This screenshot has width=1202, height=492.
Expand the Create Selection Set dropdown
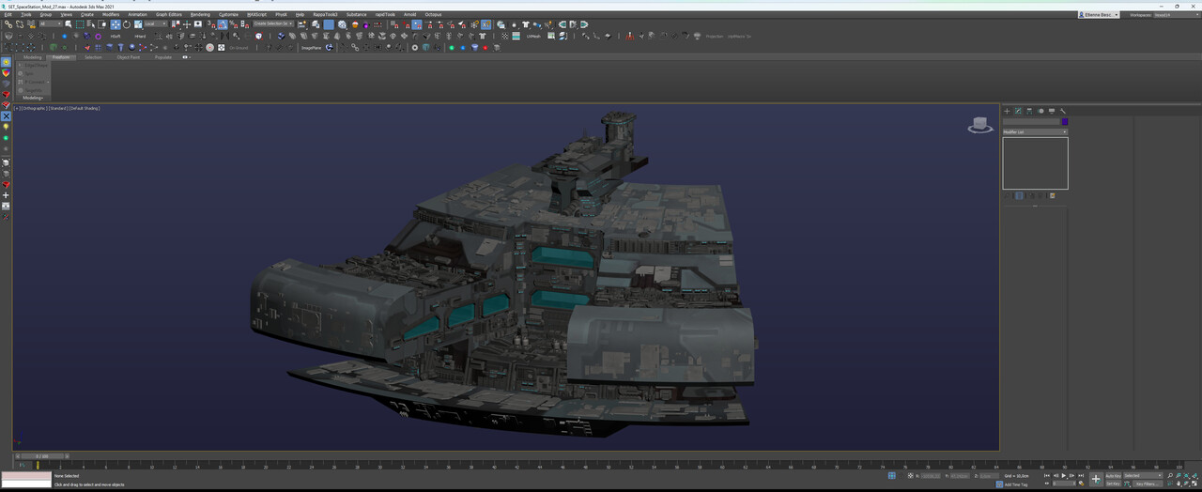point(274,24)
